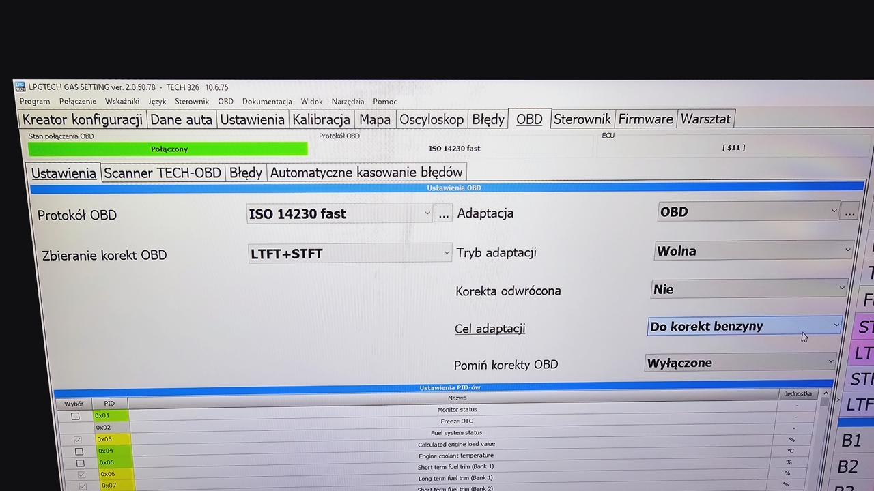Open the Pomiń korekty OBD dropdown
The height and width of the screenshot is (491, 874).
831,361
